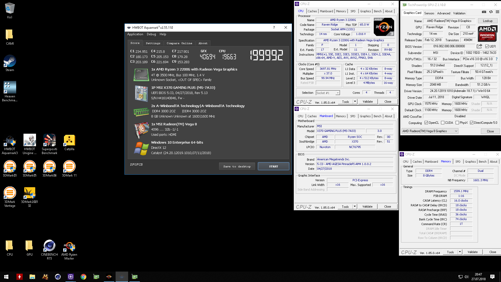
Task: Open 3DMark2001 SE desktop shortcut
Action: [29, 197]
